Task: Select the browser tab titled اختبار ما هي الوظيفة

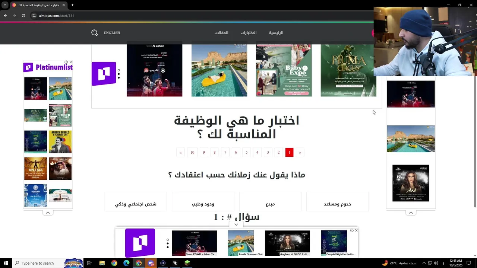Action: click(x=39, y=5)
